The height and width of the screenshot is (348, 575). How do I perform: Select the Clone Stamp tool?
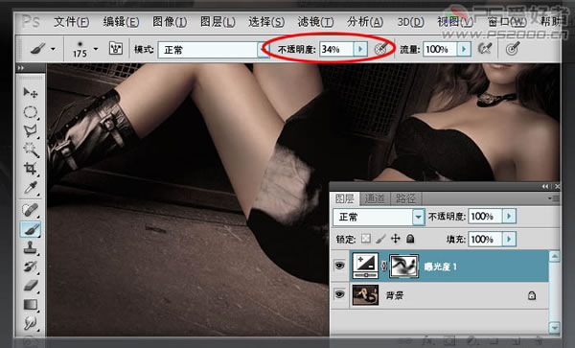(x=30, y=247)
